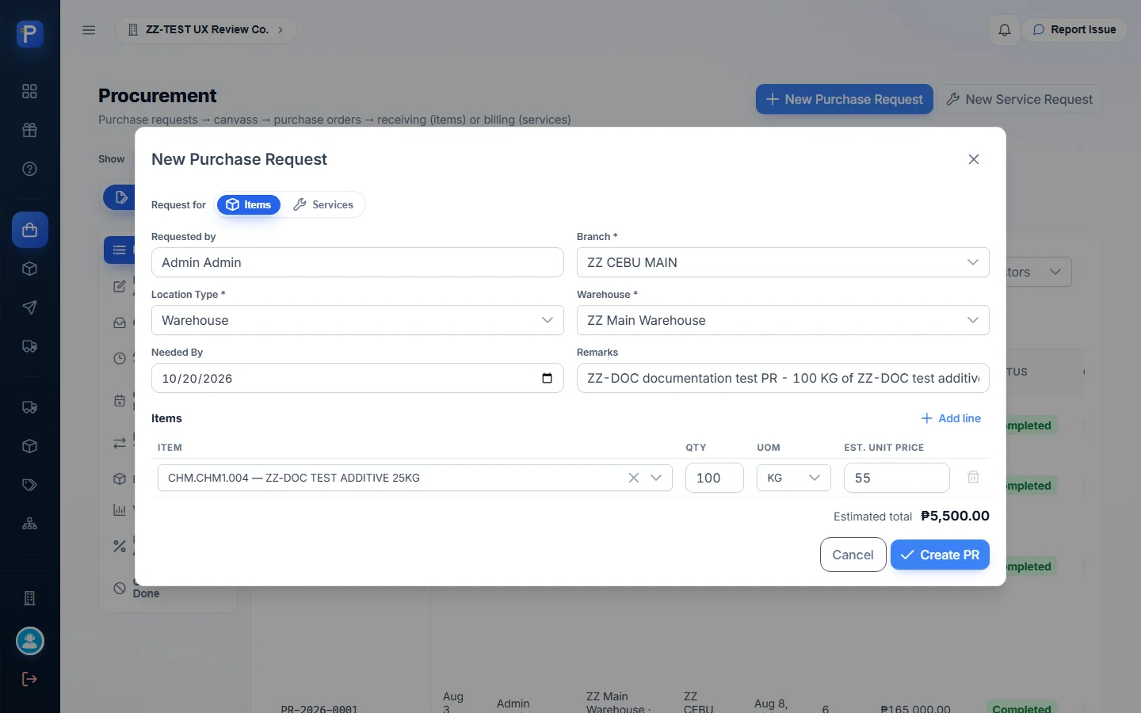Click the logout icon in the sidebar
1141x713 pixels.
pyautogui.click(x=30, y=679)
